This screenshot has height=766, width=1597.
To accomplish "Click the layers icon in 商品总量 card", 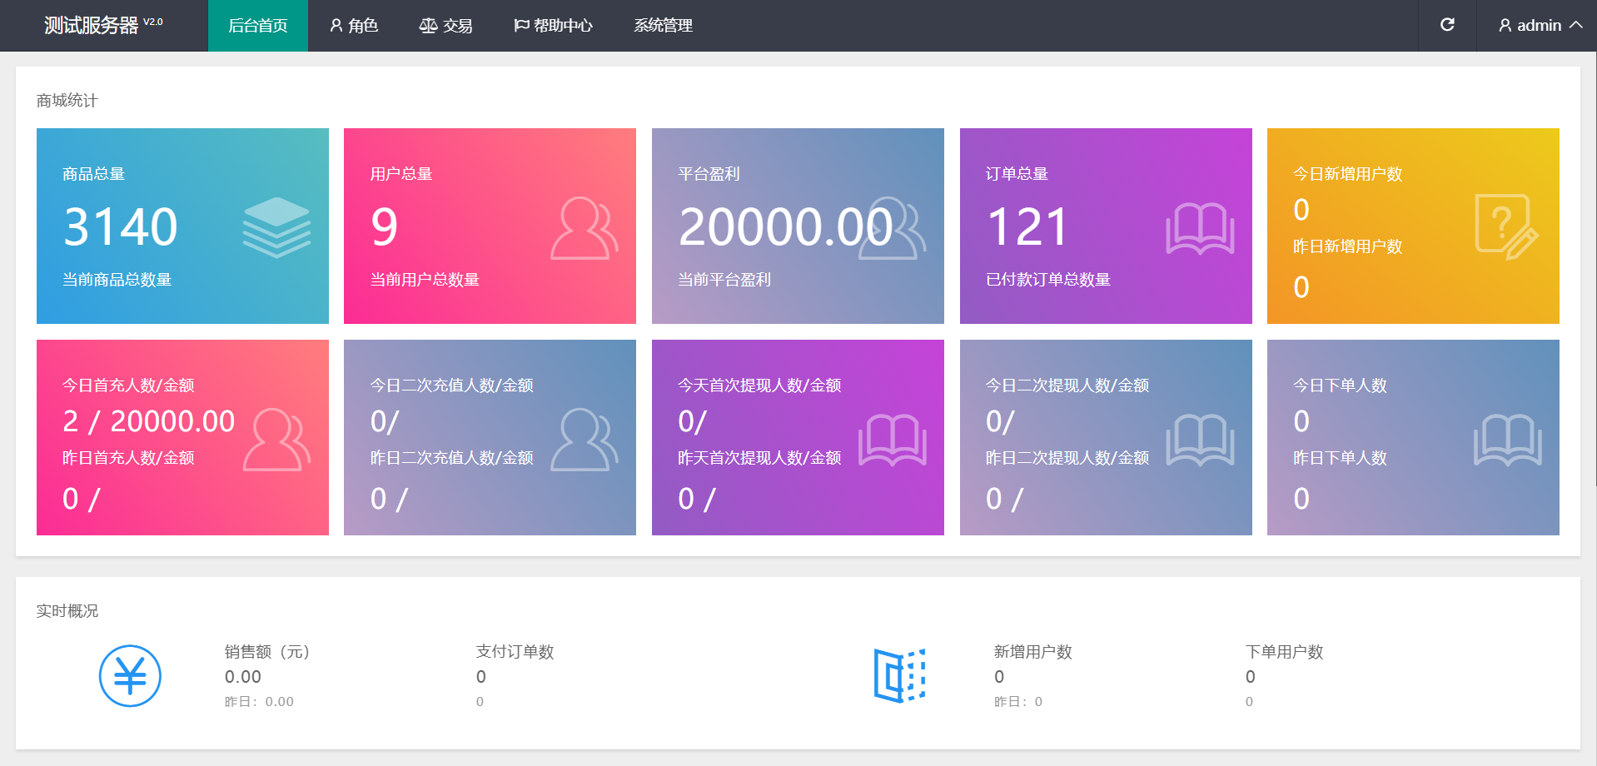I will (276, 227).
